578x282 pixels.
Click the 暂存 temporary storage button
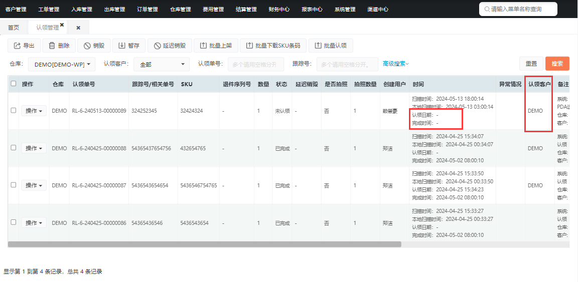point(129,46)
